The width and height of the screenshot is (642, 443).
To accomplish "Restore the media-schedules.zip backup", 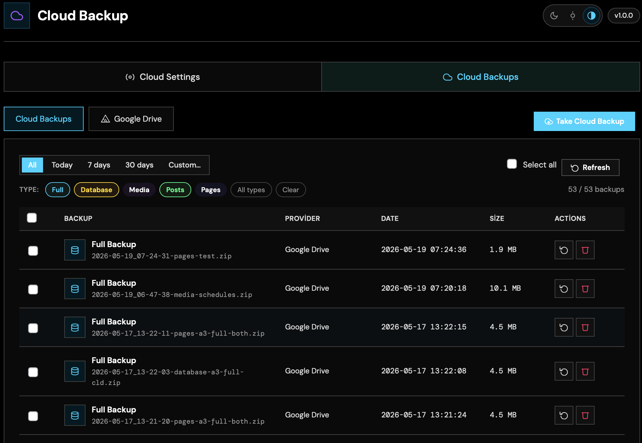I will [x=564, y=289].
